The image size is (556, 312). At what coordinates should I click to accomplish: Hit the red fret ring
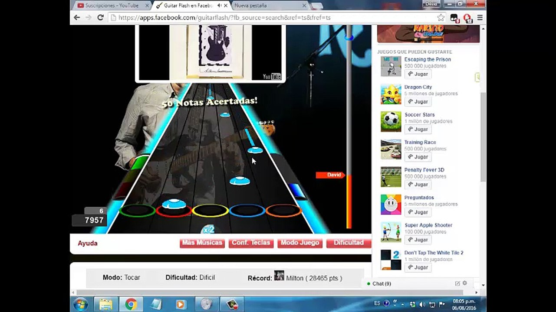(x=174, y=211)
